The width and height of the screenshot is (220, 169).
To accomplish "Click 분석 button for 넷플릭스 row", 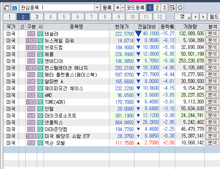I will (212, 122).
